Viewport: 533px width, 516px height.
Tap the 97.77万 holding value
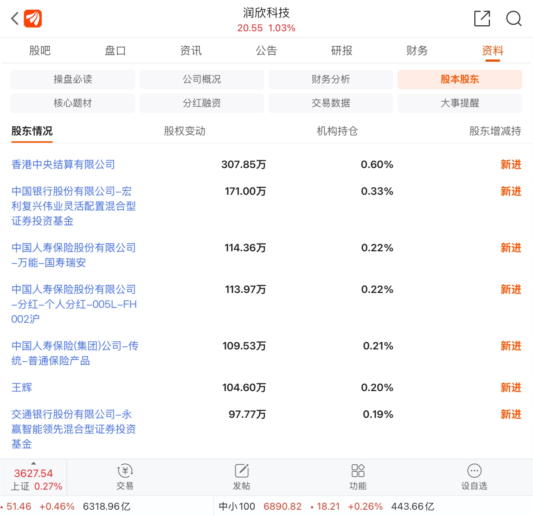(247, 414)
